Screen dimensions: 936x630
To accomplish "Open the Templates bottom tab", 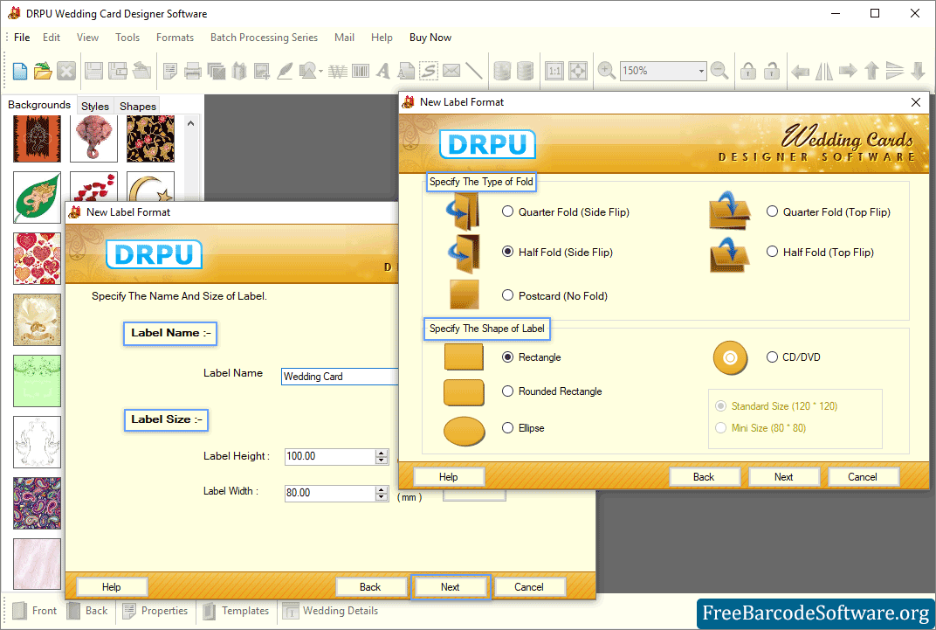I will pyautogui.click(x=237, y=611).
